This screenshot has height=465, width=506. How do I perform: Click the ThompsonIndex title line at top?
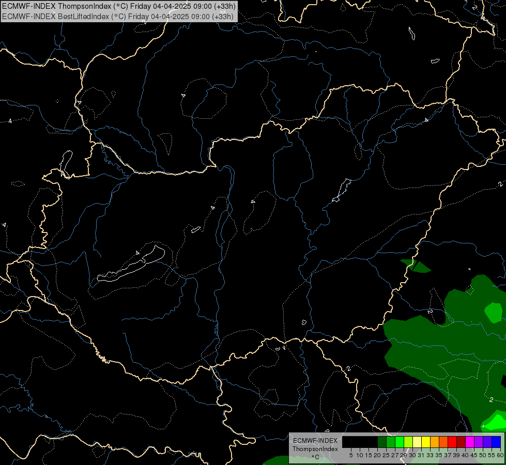pos(119,6)
